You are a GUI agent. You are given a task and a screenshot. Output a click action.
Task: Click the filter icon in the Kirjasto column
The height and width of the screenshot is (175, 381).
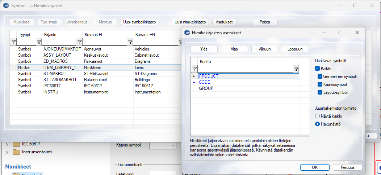[79, 42]
